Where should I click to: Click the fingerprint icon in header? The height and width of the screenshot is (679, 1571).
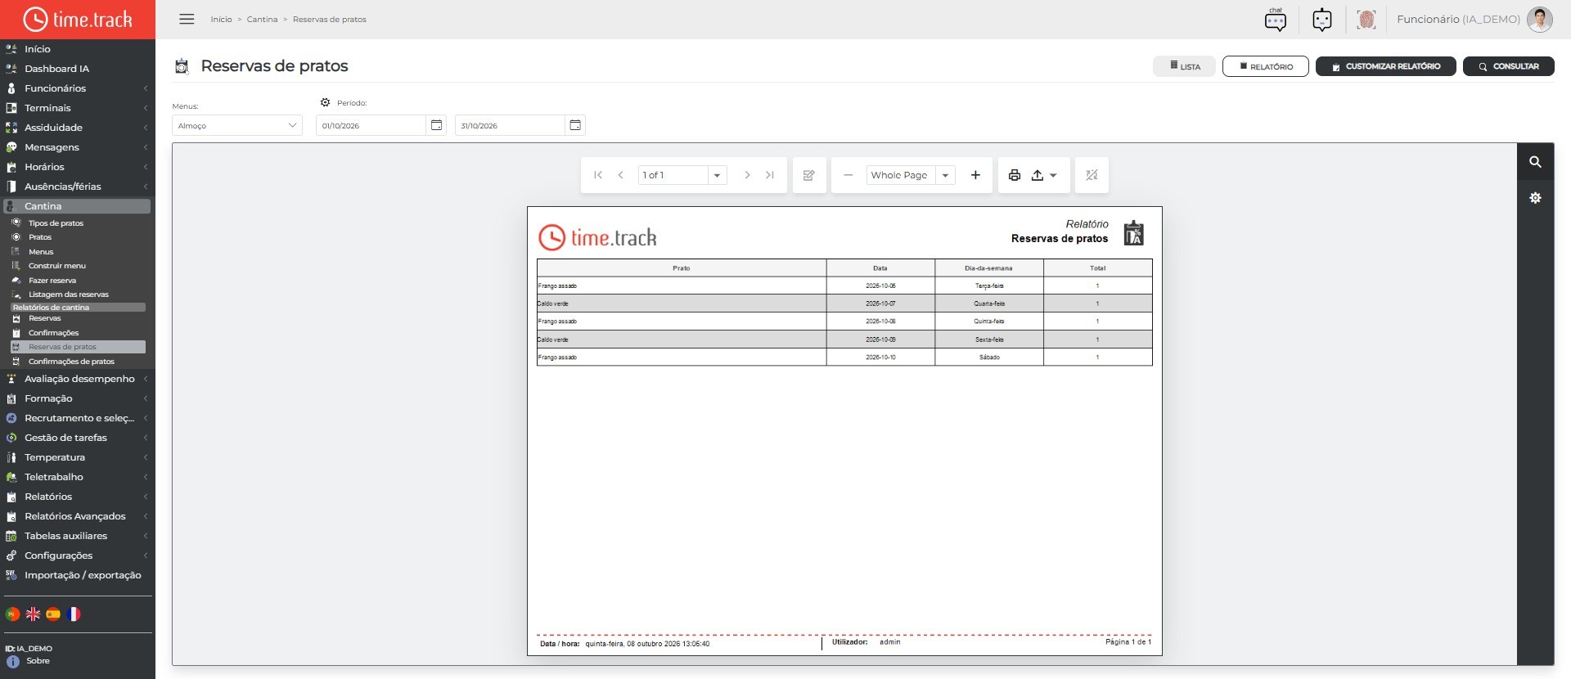[x=1366, y=19]
